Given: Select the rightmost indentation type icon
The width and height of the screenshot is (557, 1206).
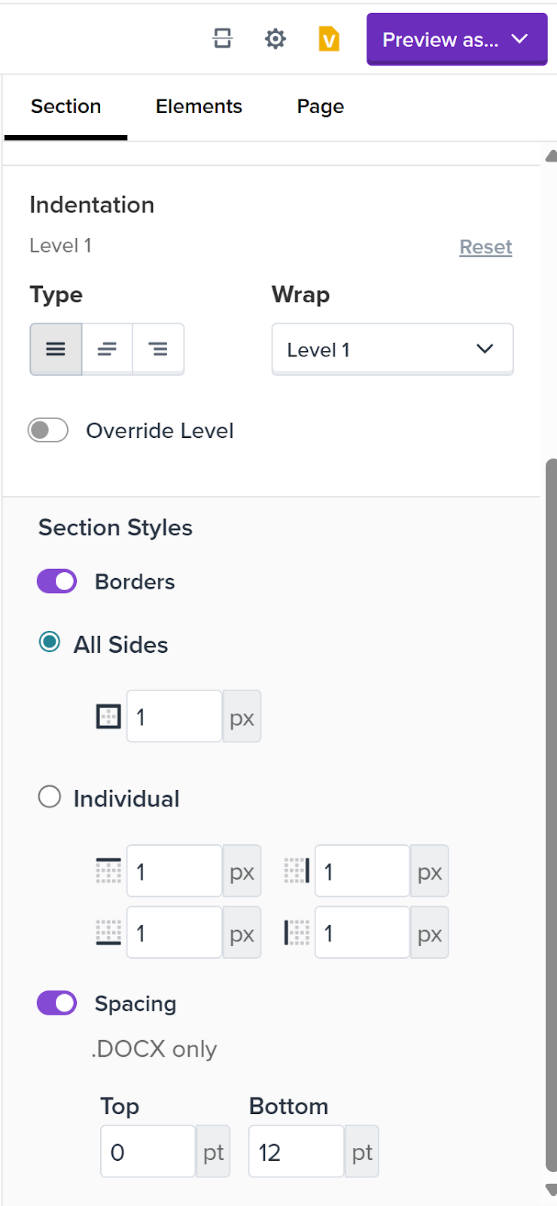Looking at the screenshot, I should (158, 349).
